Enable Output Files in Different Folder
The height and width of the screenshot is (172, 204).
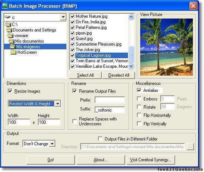coord(100,139)
